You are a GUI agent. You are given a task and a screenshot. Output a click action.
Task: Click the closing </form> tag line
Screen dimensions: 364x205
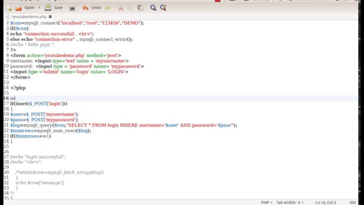(20, 77)
